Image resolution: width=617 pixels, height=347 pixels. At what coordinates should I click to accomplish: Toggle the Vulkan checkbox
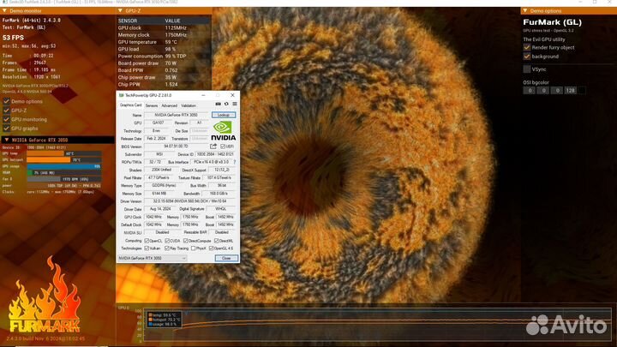point(147,248)
